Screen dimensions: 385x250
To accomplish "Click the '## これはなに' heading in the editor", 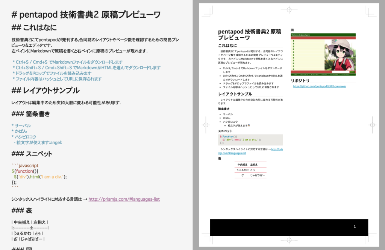I will pos(34,27).
